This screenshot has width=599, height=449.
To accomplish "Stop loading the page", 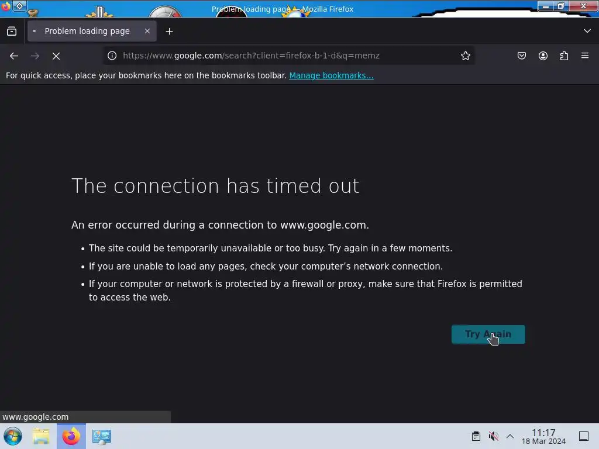I will 56,56.
